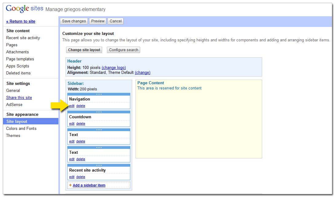Click the change logo link
The width and height of the screenshot is (335, 197).
point(114,67)
